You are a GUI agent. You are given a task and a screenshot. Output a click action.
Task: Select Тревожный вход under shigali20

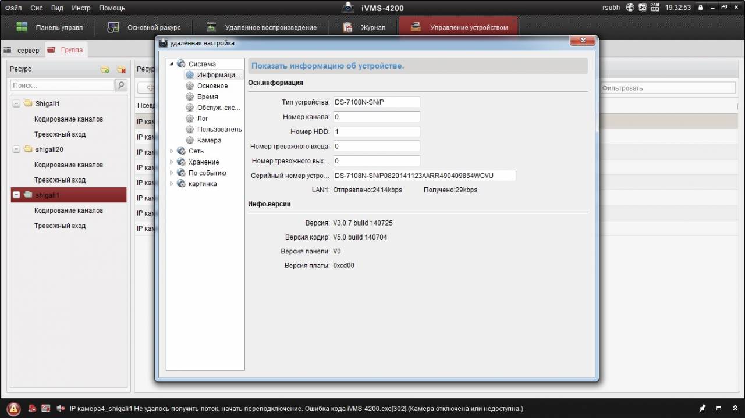pos(60,180)
